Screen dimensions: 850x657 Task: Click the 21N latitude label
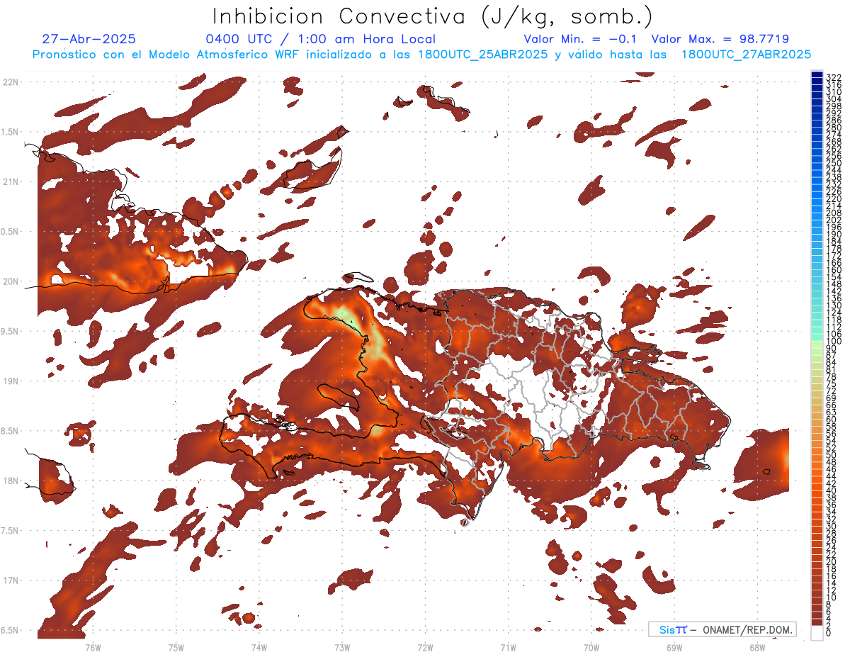11,181
